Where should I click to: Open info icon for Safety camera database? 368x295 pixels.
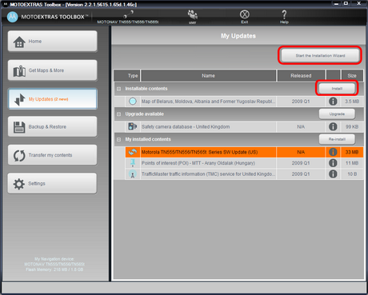pyautogui.click(x=333, y=126)
